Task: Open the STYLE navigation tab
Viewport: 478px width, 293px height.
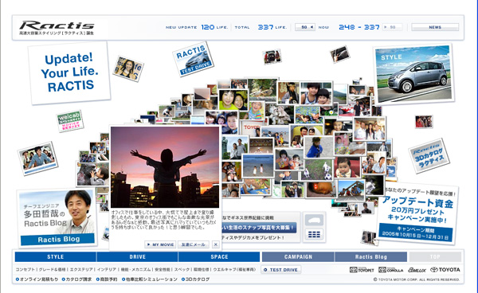Action: pos(56,256)
